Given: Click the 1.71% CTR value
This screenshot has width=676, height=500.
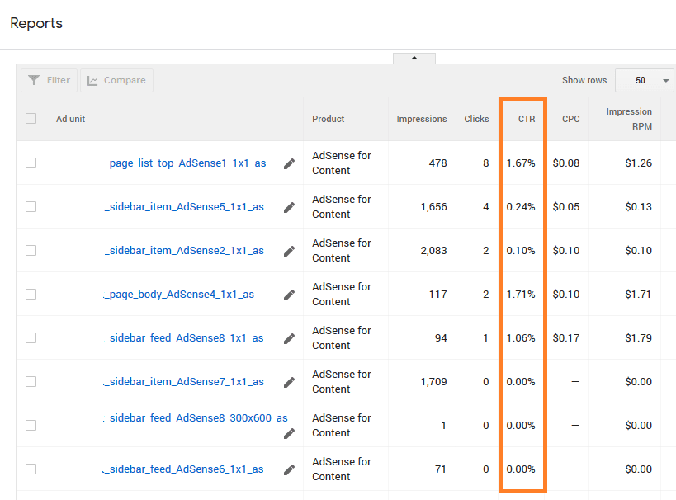Looking at the screenshot, I should click(521, 295).
